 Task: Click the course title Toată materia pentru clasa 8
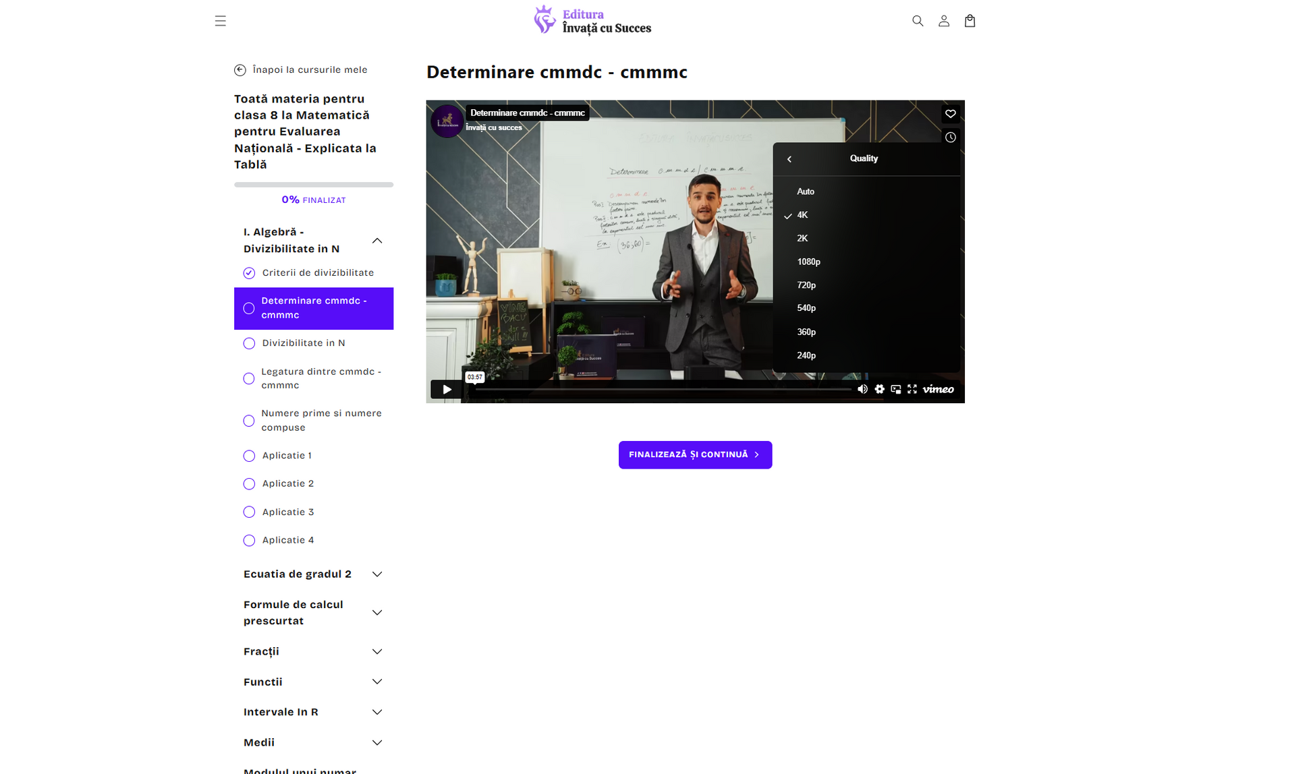tap(305, 131)
